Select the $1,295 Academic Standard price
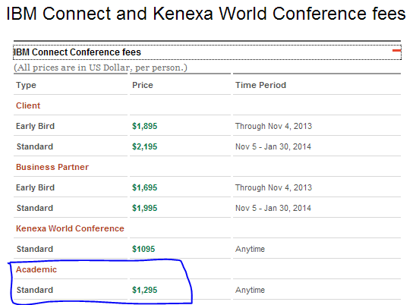Image resolution: width=416 pixels, height=305 pixels. [x=145, y=290]
